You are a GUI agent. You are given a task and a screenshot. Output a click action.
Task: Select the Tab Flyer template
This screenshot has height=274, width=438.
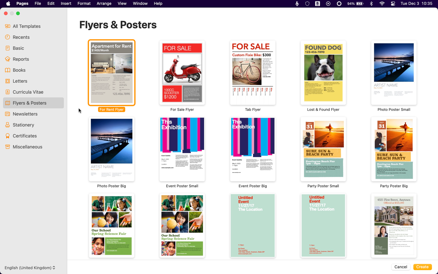coord(253,73)
